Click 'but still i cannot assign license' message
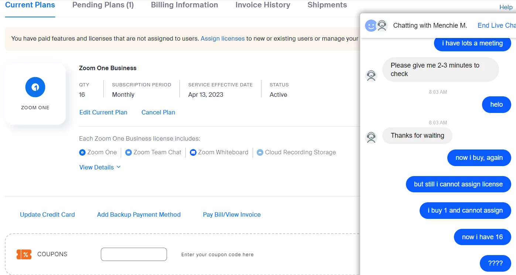The height and width of the screenshot is (275, 516). pos(458,184)
